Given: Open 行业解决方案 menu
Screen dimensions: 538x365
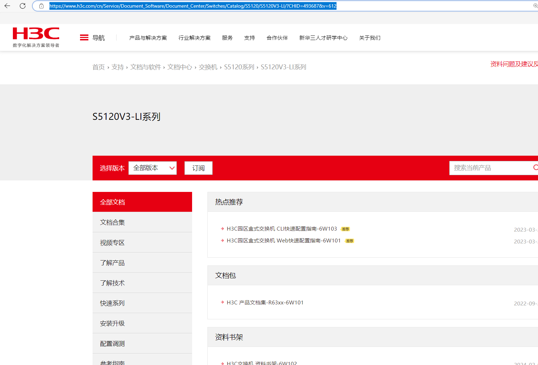Looking at the screenshot, I should coord(195,38).
